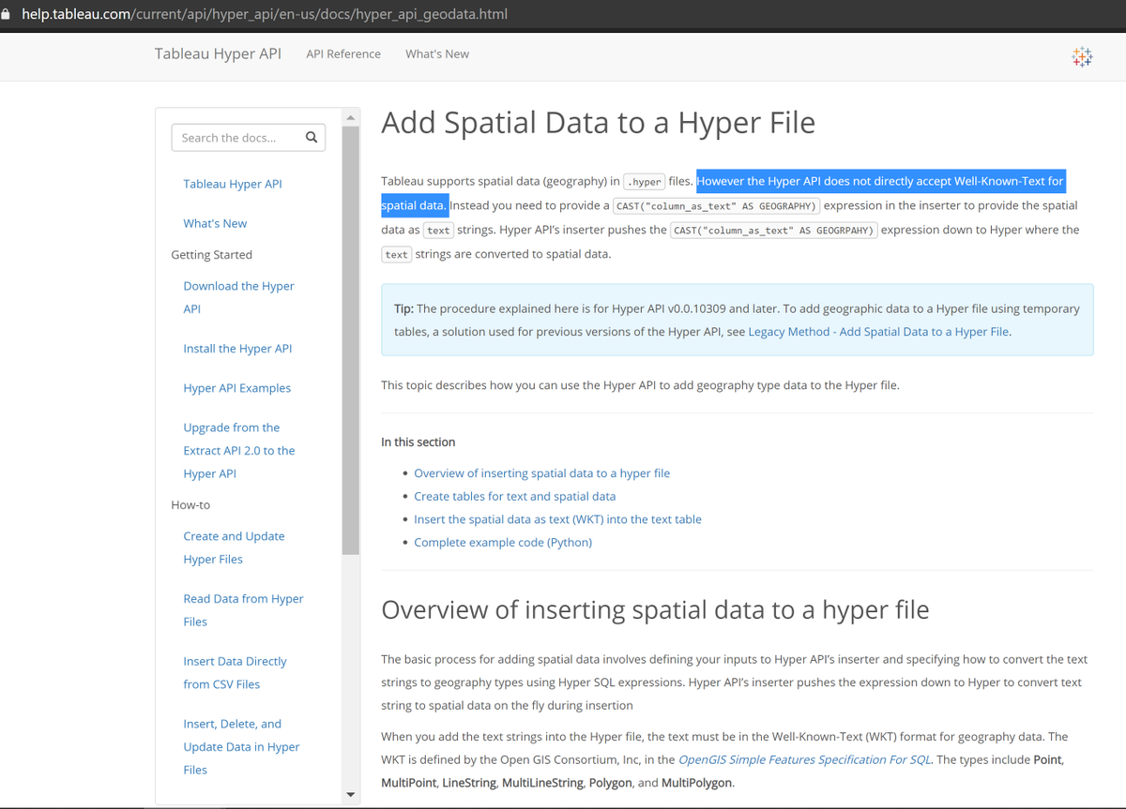
Task: Open Insert Data Directly from CSV link
Action: click(x=236, y=673)
